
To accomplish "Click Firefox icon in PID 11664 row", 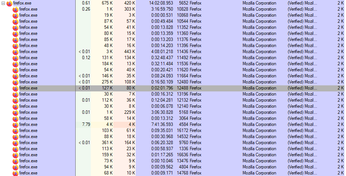I will 16,76.
